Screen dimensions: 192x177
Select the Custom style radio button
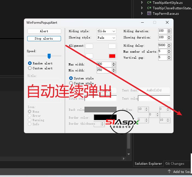pyautogui.click(x=71, y=83)
